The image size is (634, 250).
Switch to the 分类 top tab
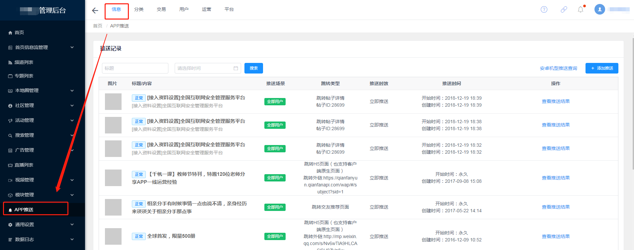pos(139,10)
